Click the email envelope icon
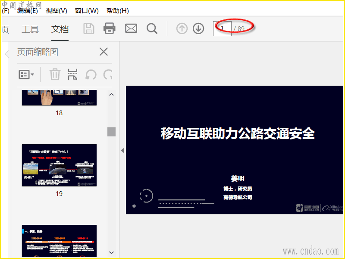This screenshot has width=345, height=259. pyautogui.click(x=131, y=28)
